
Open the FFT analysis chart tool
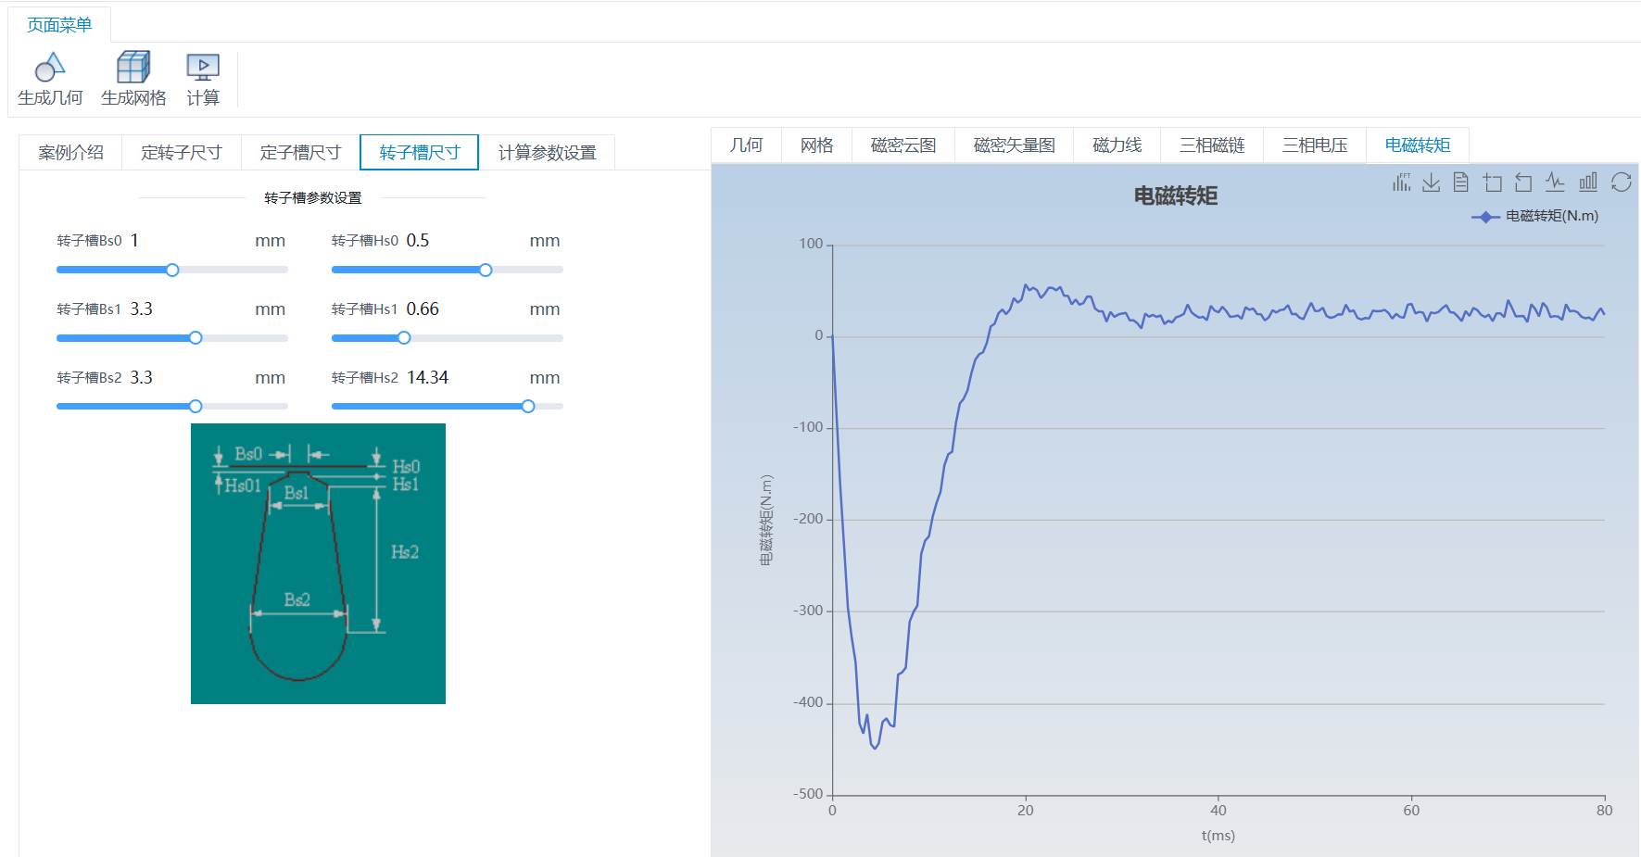1402,183
